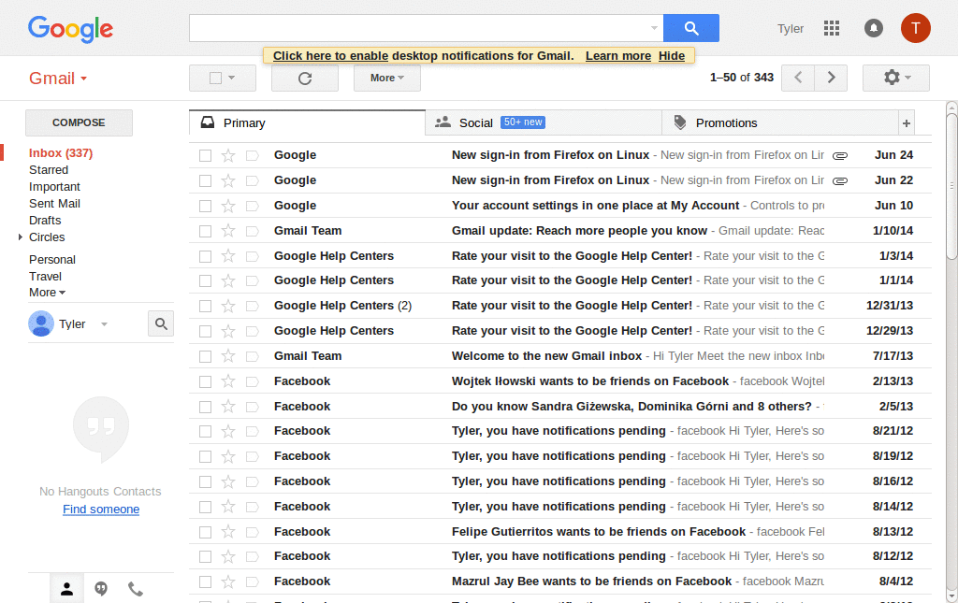Go to newer messages with left arrow
958x603 pixels.
pyautogui.click(x=798, y=78)
